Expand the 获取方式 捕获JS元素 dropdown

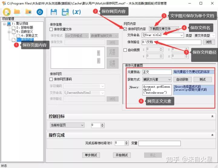click(x=157, y=80)
